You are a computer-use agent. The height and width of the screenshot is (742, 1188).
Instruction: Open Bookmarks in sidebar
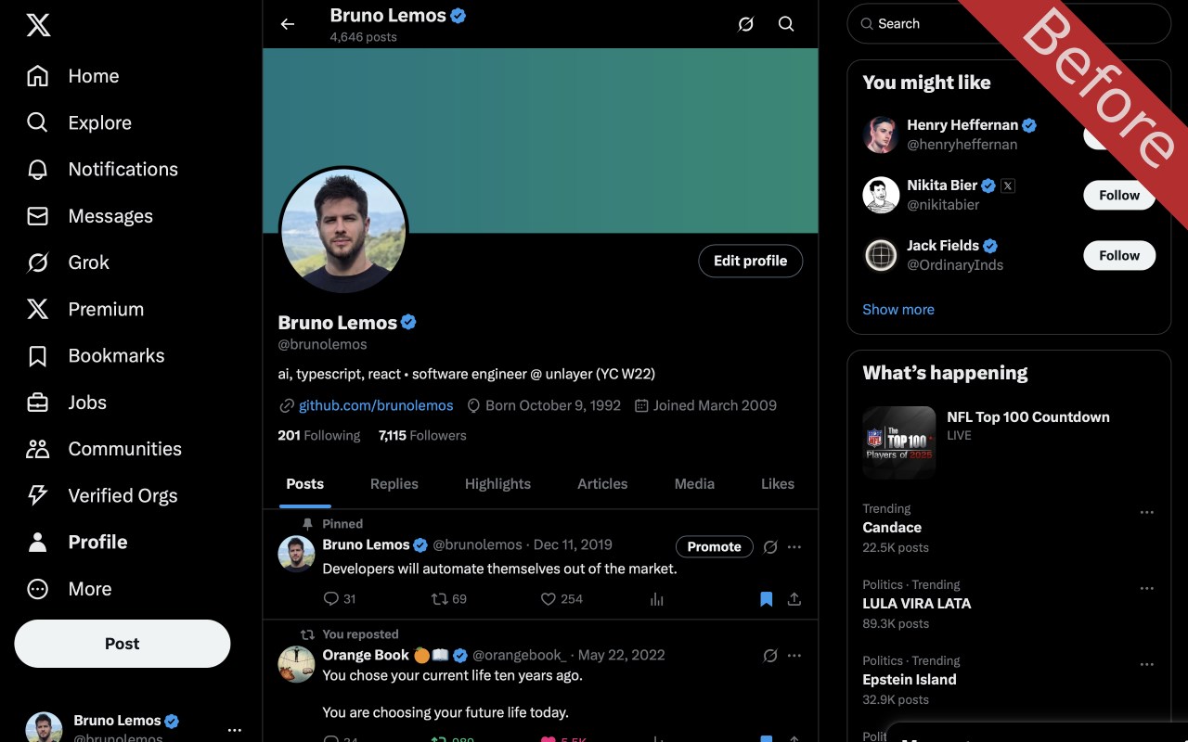coord(95,355)
